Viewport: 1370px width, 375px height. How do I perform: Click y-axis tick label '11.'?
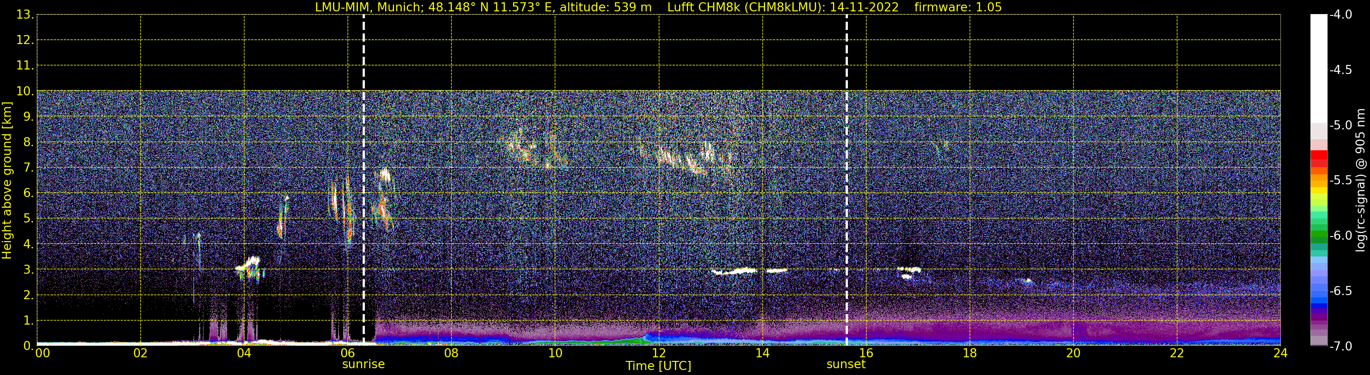(25, 66)
